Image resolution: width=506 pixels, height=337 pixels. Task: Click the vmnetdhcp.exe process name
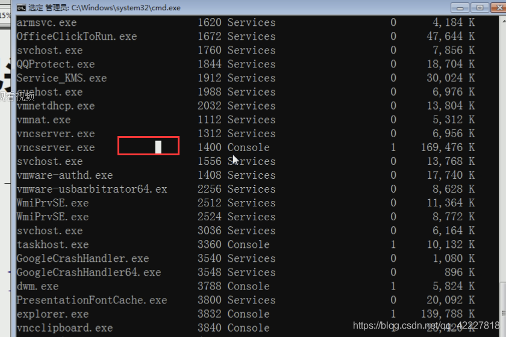[x=56, y=106]
